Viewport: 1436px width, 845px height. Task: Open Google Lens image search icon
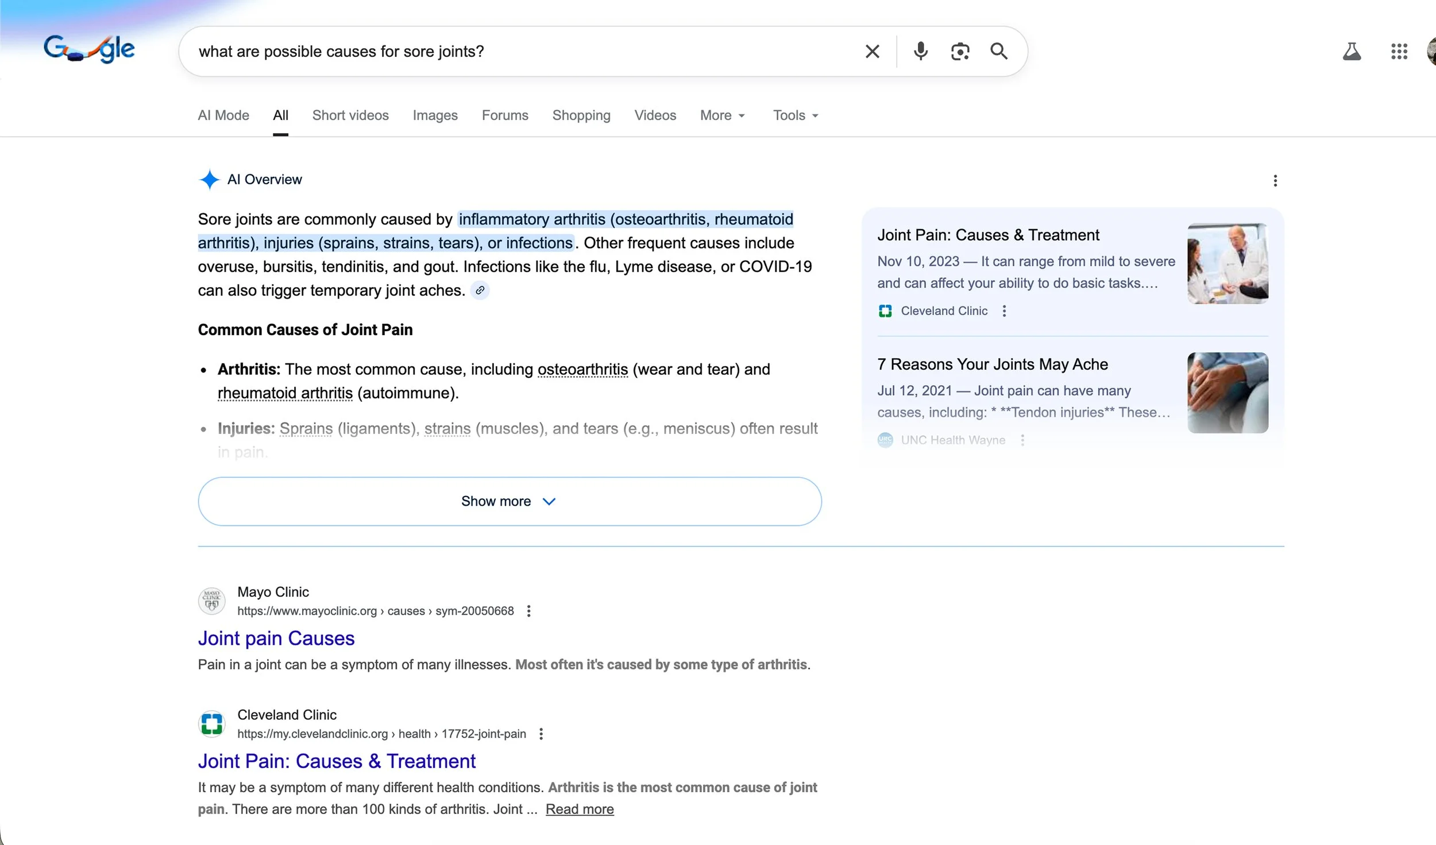[960, 52]
